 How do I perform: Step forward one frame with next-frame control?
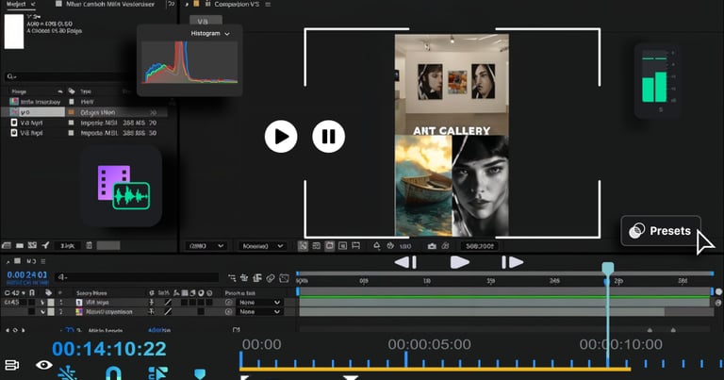[513, 262]
